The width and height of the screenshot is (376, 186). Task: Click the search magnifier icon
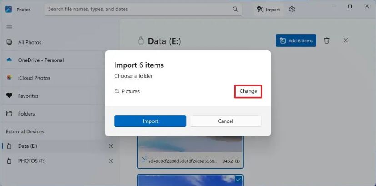coord(235,9)
